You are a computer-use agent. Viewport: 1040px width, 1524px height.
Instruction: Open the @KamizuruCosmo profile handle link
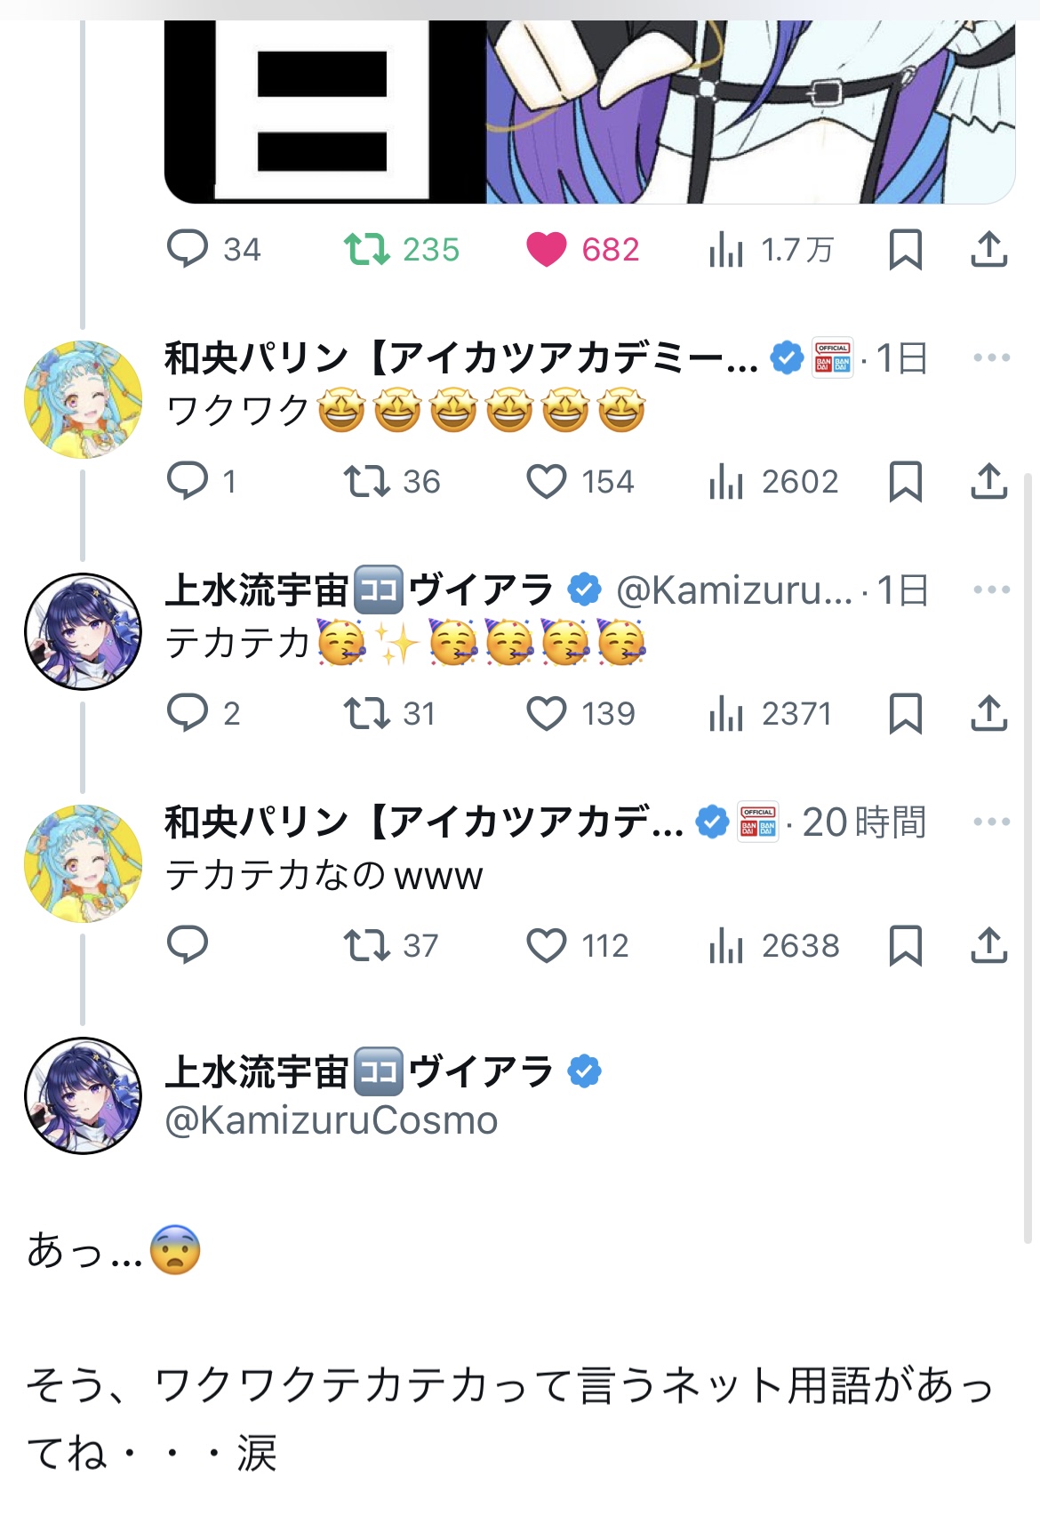click(332, 1121)
